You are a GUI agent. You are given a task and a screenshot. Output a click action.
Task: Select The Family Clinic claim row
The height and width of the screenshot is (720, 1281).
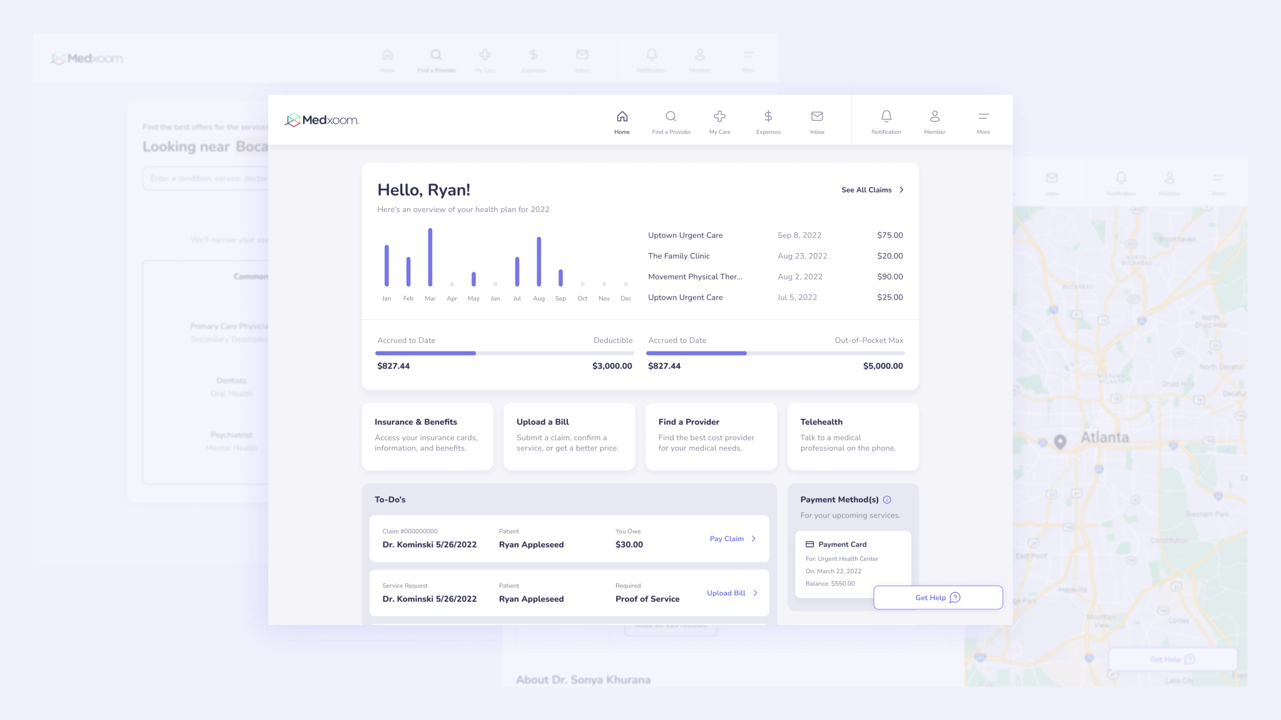(776, 256)
